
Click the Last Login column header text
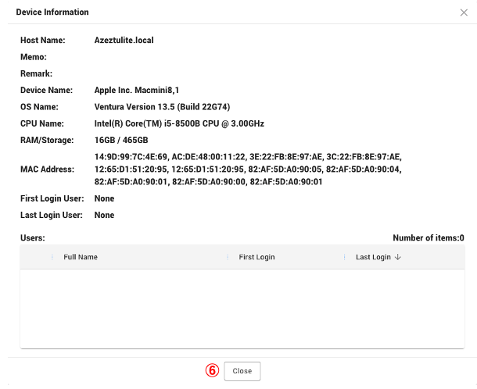[373, 257]
